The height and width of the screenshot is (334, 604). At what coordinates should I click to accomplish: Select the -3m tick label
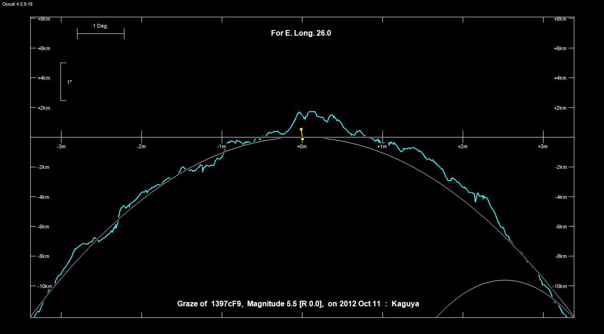61,147
